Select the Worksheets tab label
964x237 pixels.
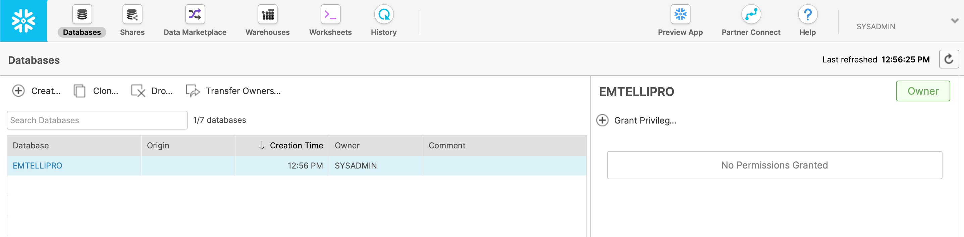pyautogui.click(x=330, y=32)
